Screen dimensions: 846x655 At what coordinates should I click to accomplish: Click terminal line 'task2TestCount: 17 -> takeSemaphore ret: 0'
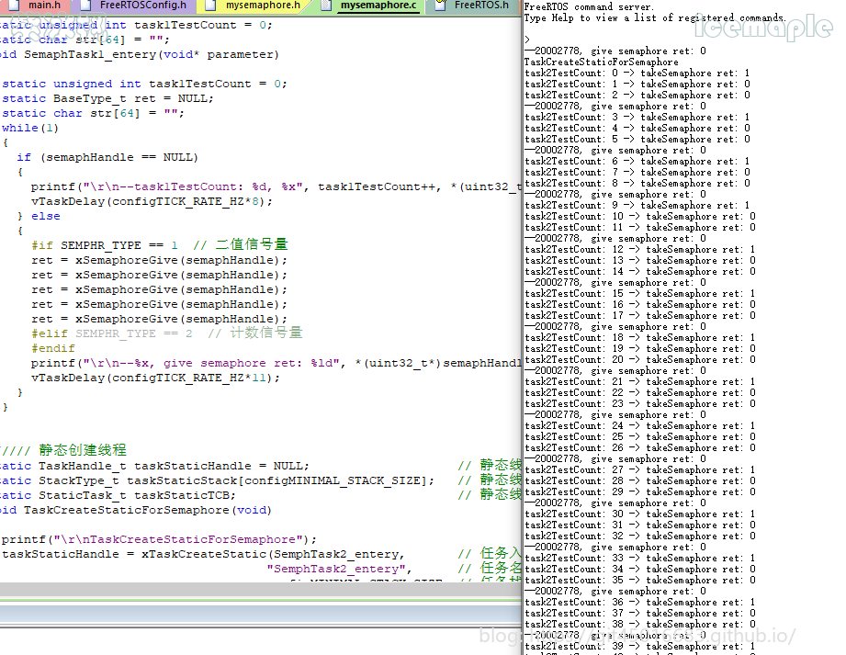tap(640, 316)
